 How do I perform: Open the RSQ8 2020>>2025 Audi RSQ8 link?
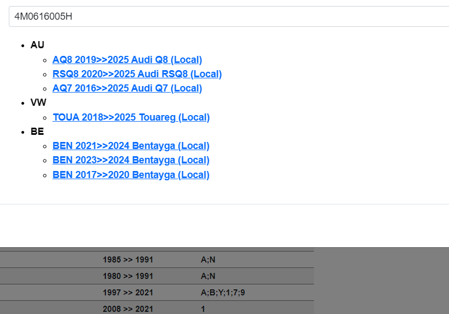point(137,74)
